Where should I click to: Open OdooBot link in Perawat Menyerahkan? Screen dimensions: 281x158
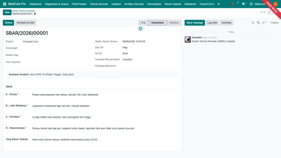point(127,59)
